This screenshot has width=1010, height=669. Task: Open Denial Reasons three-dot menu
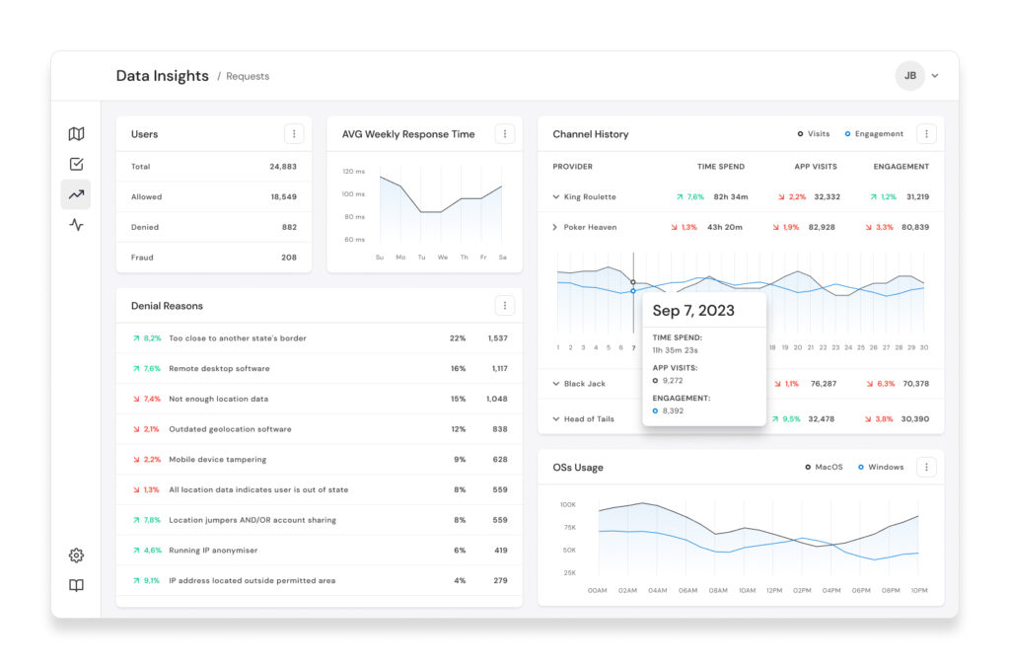pyautogui.click(x=505, y=306)
